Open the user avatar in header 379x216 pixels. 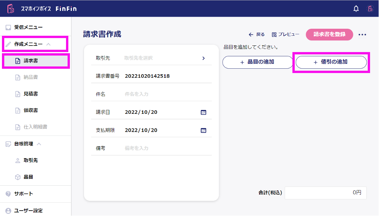[370, 9]
